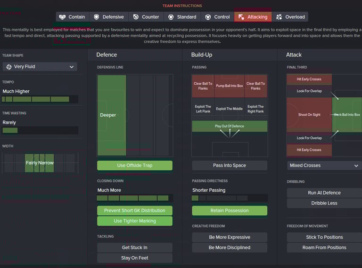This screenshot has height=268, width=362.
Task: Click the Mixed Crosses chevron arrow
Action: 356,166
